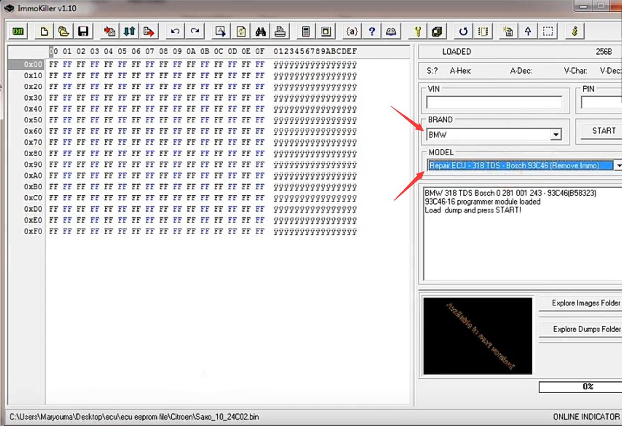Click the new document with sparkle icon

point(508,32)
